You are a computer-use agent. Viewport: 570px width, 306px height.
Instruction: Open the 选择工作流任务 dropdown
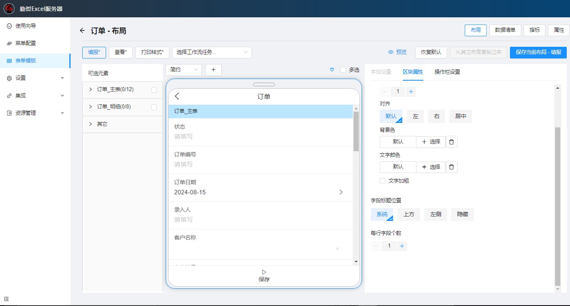[212, 52]
